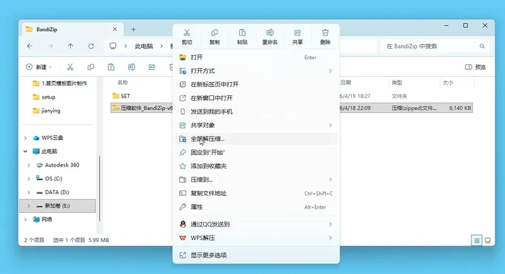Choose 添加到收藏夹 menu entry
Viewport: 505px width, 274px height.
point(256,166)
